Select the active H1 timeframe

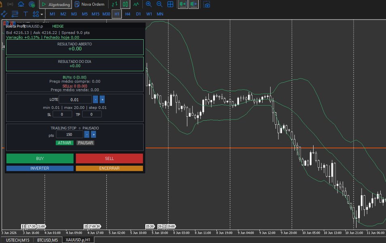coord(117,14)
